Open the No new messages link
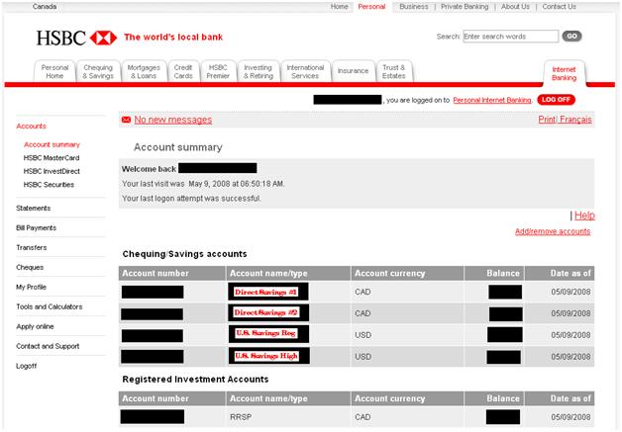The height and width of the screenshot is (432, 622). 172,120
